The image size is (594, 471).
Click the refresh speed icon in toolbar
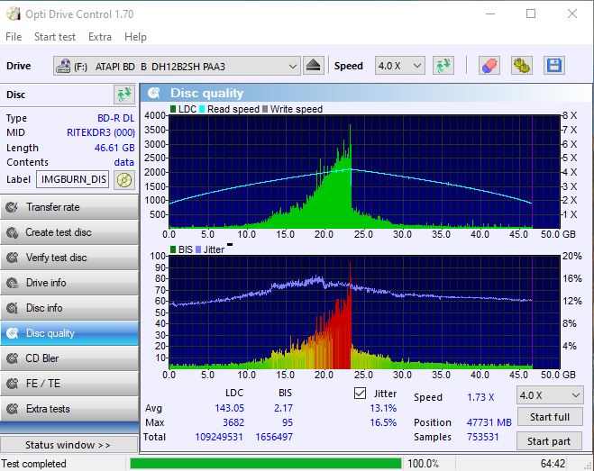pos(443,66)
